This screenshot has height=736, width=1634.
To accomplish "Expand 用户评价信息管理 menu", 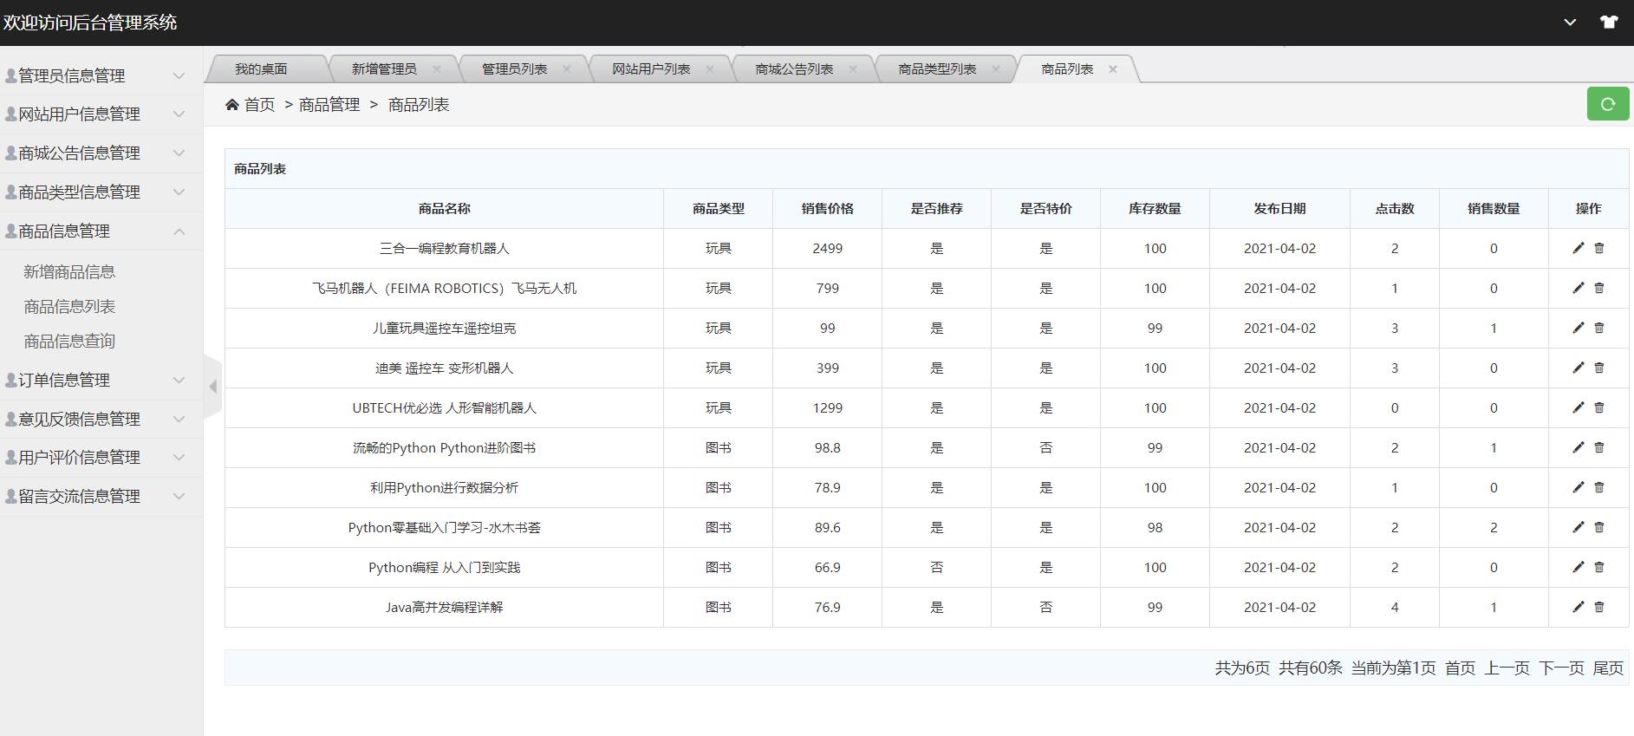I will coord(101,457).
